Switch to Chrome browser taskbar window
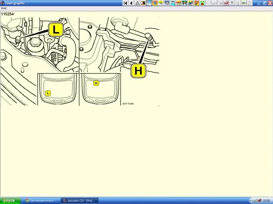The width and height of the screenshot is (273, 204). pos(41,200)
